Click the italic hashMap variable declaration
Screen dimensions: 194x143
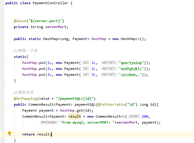(99, 39)
